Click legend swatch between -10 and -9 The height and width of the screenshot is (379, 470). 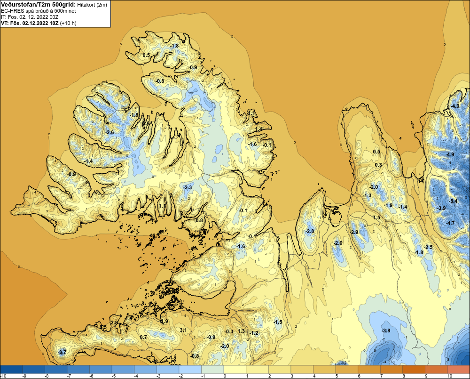(12, 369)
